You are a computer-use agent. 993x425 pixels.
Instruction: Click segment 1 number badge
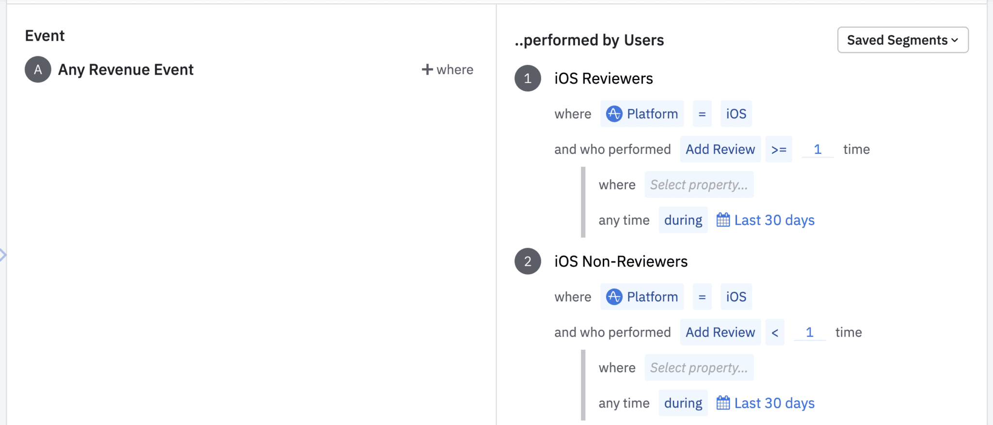pos(528,78)
